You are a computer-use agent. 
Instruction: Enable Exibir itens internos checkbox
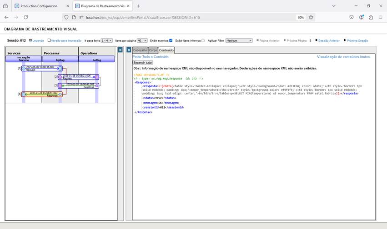pyautogui.click(x=203, y=40)
